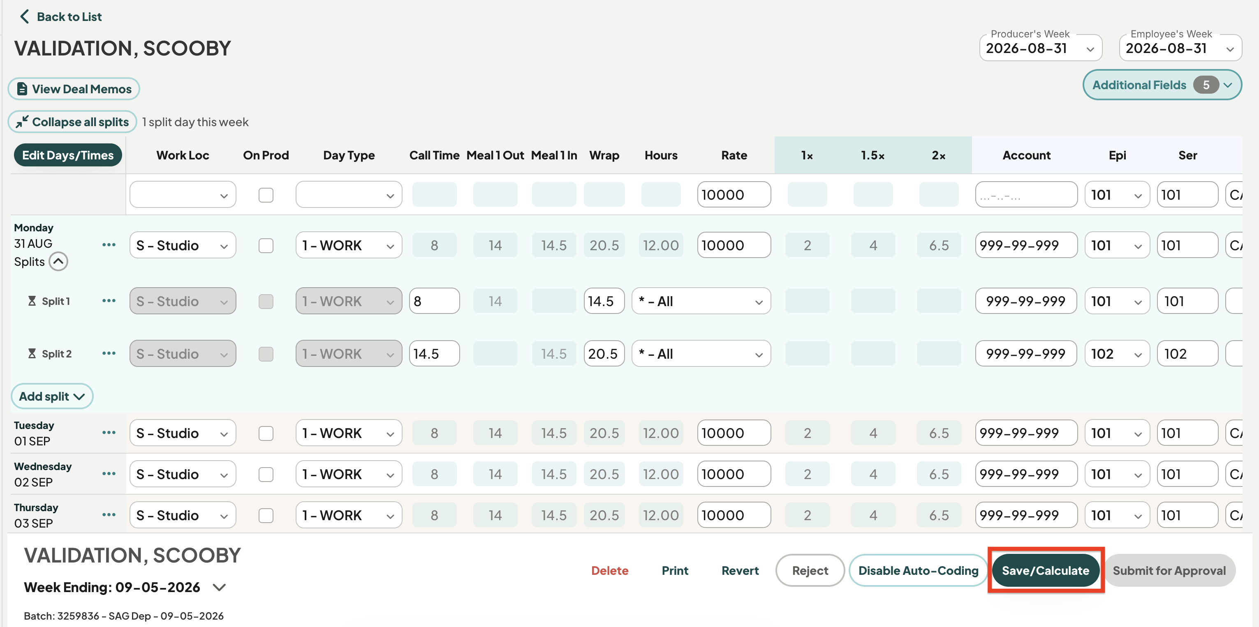Open Monday Work Loc S - Studio dropdown
1259x627 pixels.
(x=183, y=245)
